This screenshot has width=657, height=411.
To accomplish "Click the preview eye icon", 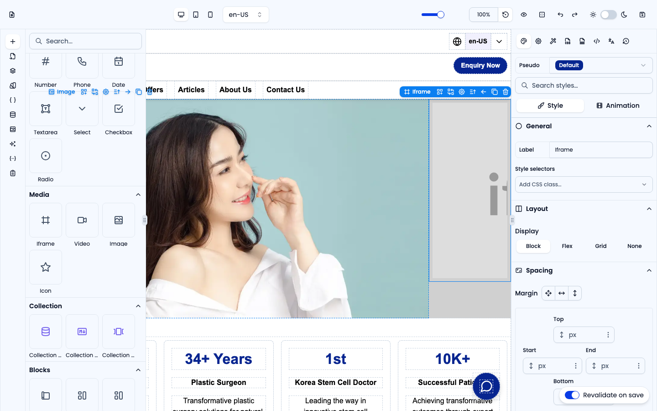I will tap(524, 15).
